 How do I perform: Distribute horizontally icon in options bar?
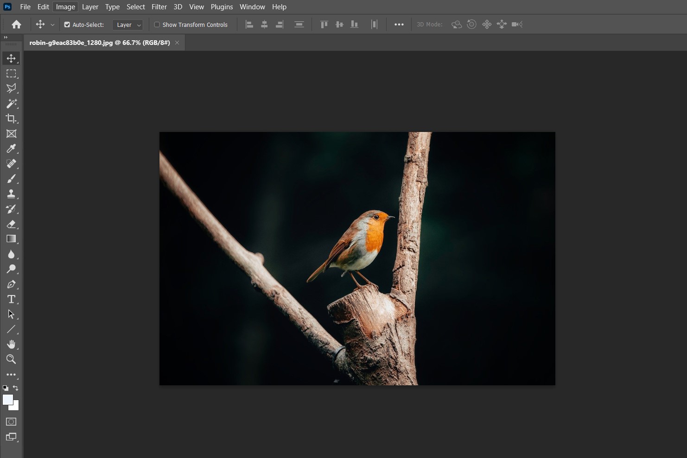[374, 25]
